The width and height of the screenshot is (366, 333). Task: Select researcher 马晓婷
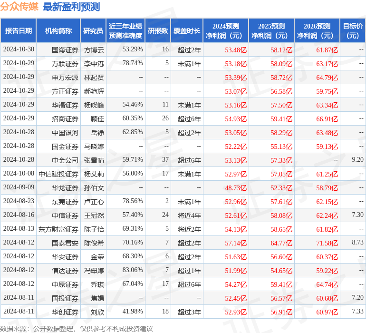[94, 147]
